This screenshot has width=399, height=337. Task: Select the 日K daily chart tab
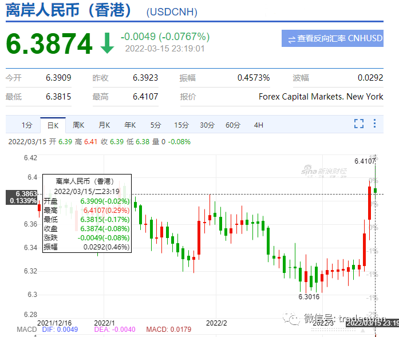pyautogui.click(x=53, y=125)
